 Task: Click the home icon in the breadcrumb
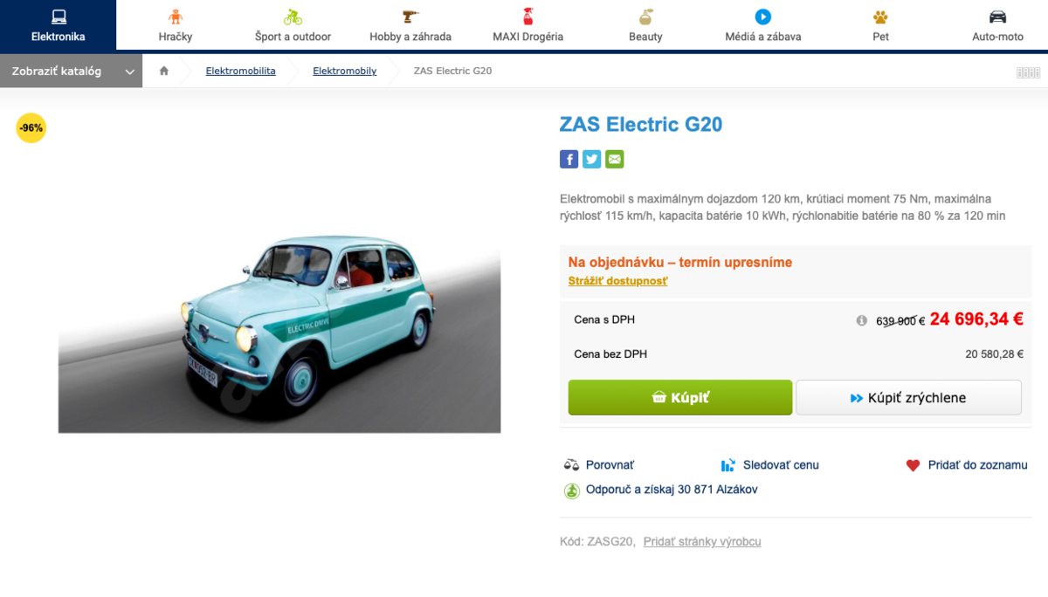[163, 70]
